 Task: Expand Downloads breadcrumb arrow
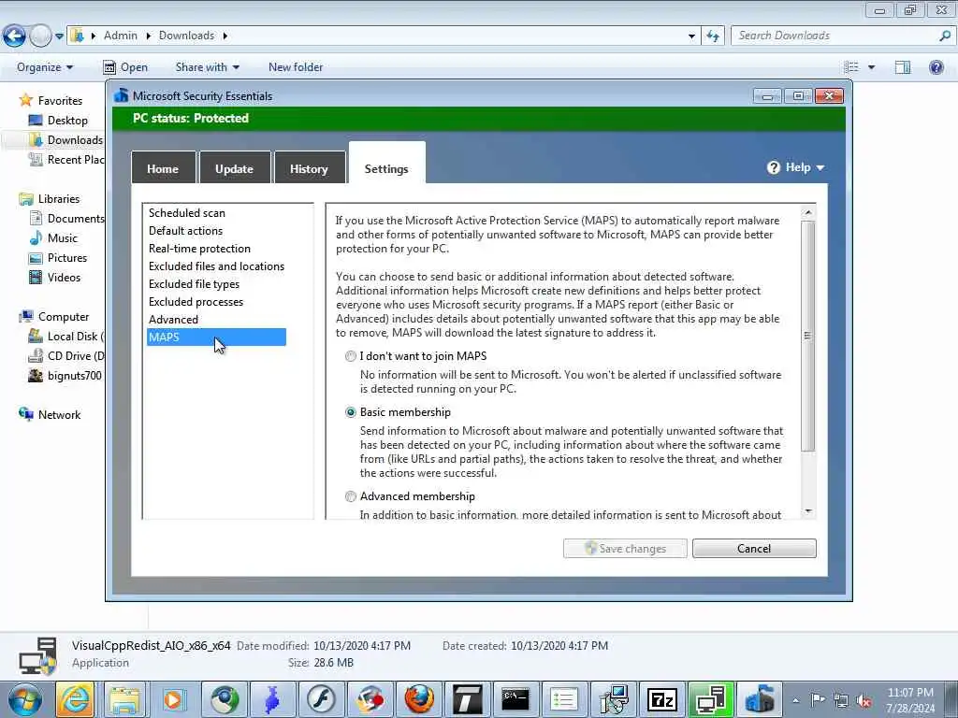click(225, 36)
